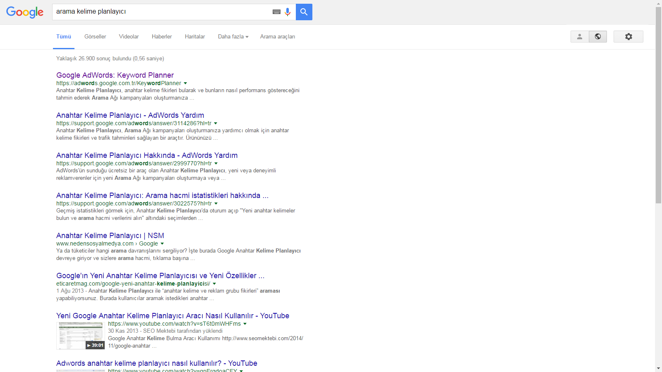662x372 pixels.
Task: Click the Google logo
Action: (x=25, y=12)
